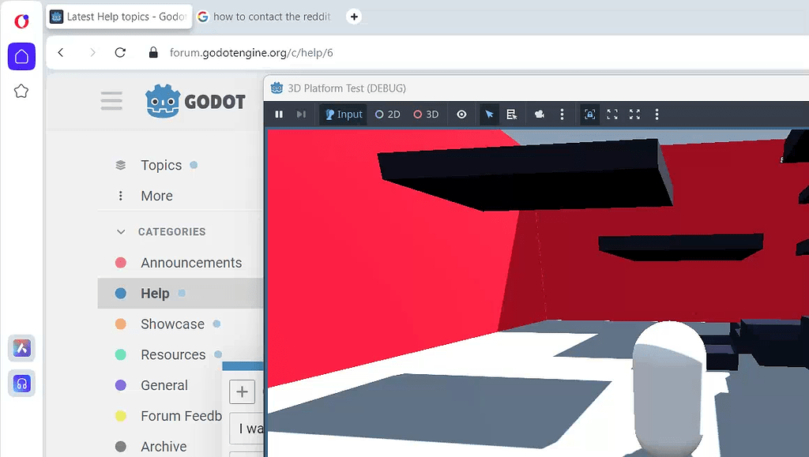Click the site security lock icon
Viewport: 809px width, 457px height.
tap(153, 53)
